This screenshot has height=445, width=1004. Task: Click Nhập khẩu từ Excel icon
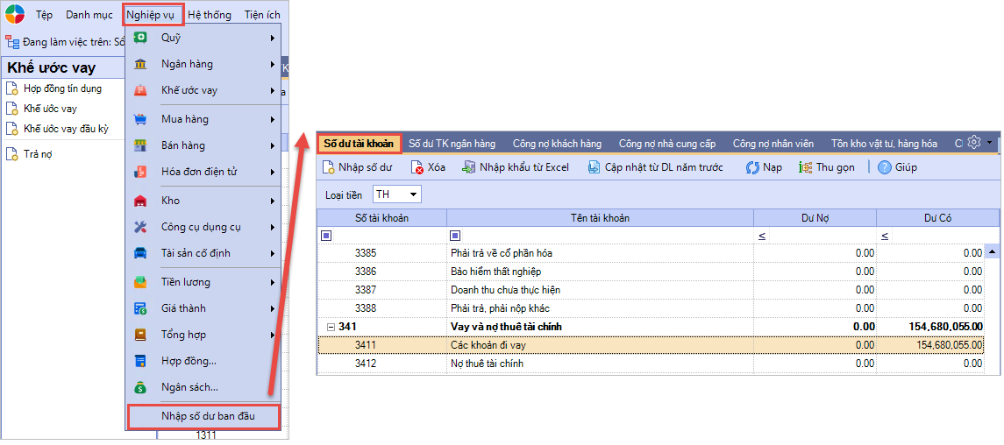pyautogui.click(x=469, y=167)
